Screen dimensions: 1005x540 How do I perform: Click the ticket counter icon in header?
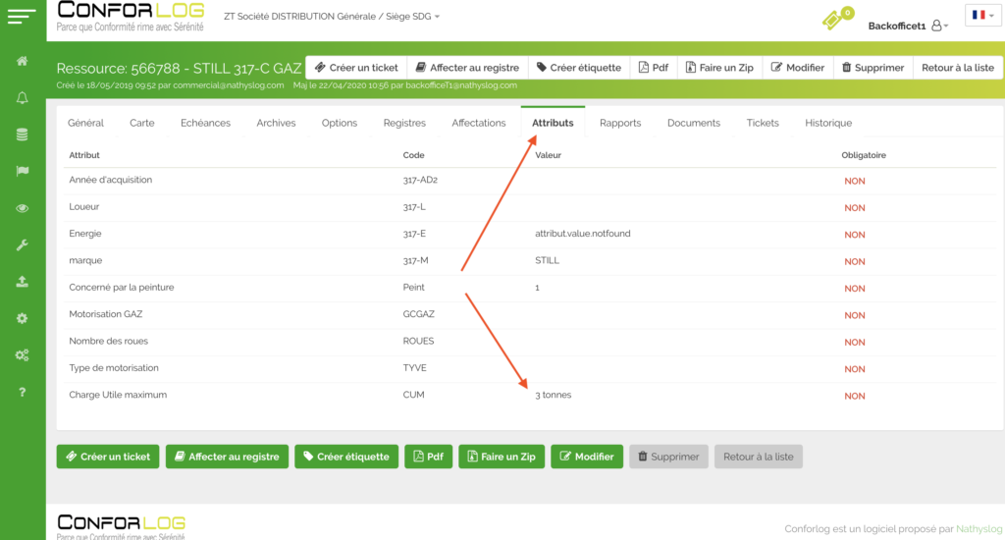(x=834, y=19)
